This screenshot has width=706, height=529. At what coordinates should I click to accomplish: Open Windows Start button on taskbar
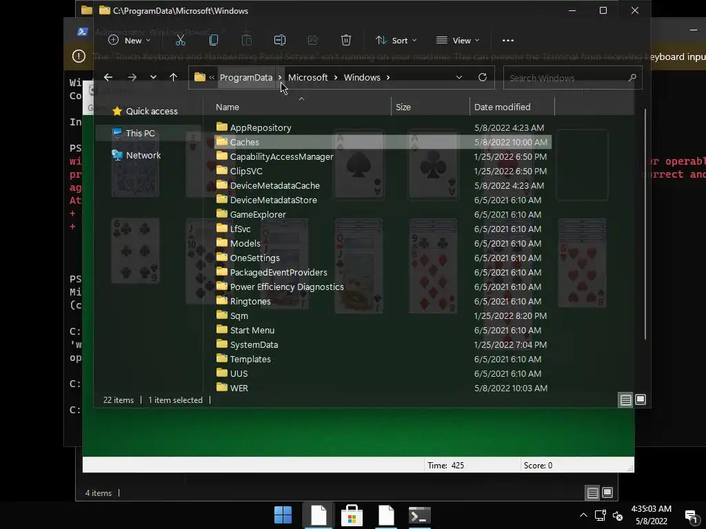(x=283, y=515)
